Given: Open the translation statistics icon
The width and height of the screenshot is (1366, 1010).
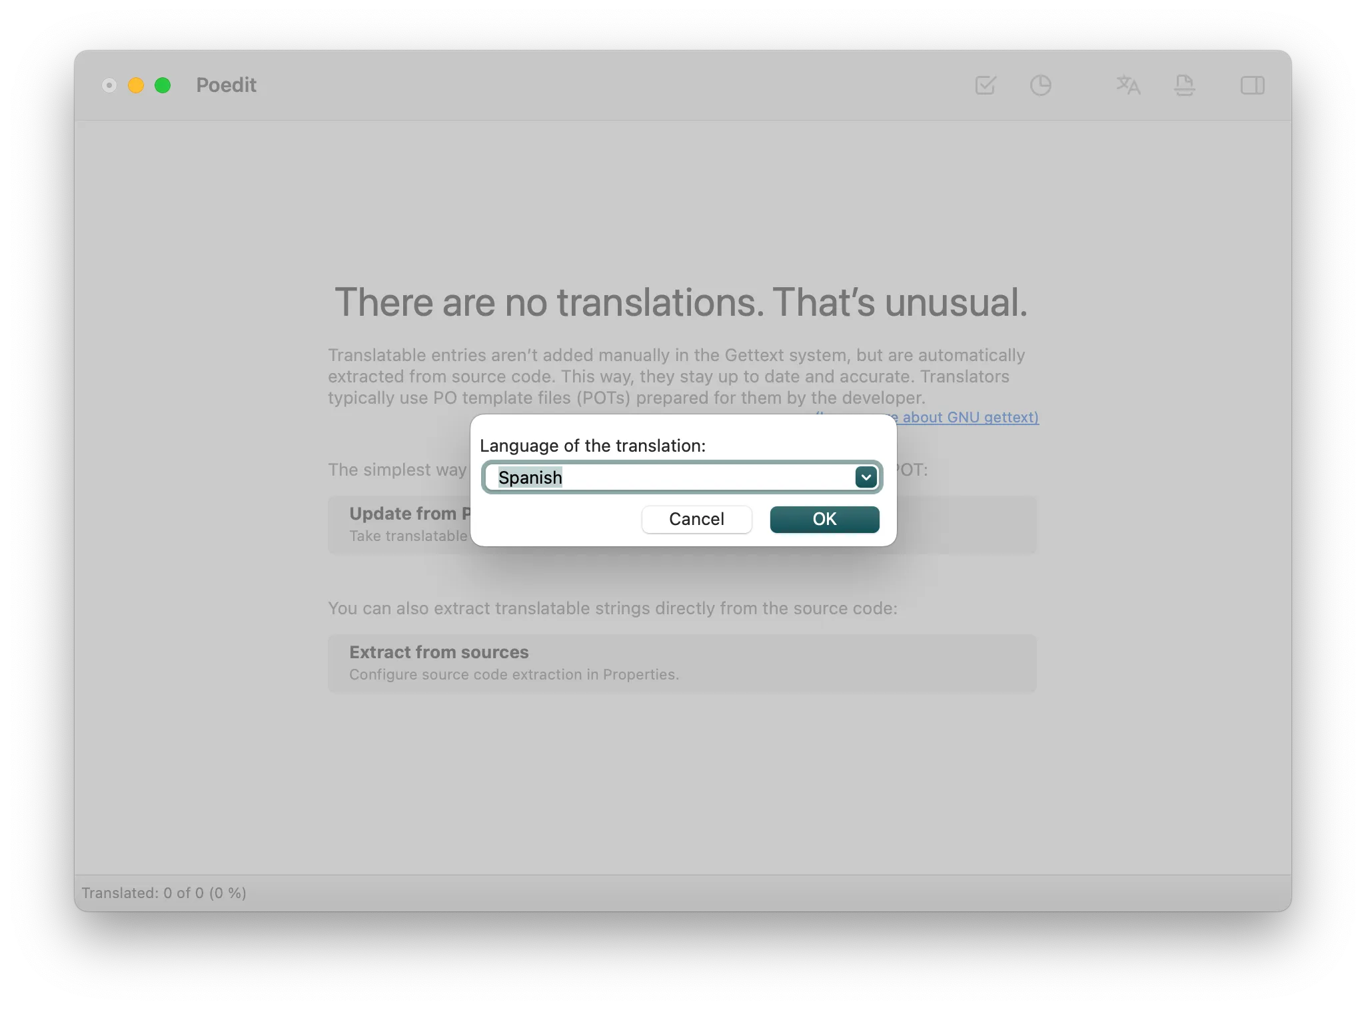Looking at the screenshot, I should [1040, 85].
